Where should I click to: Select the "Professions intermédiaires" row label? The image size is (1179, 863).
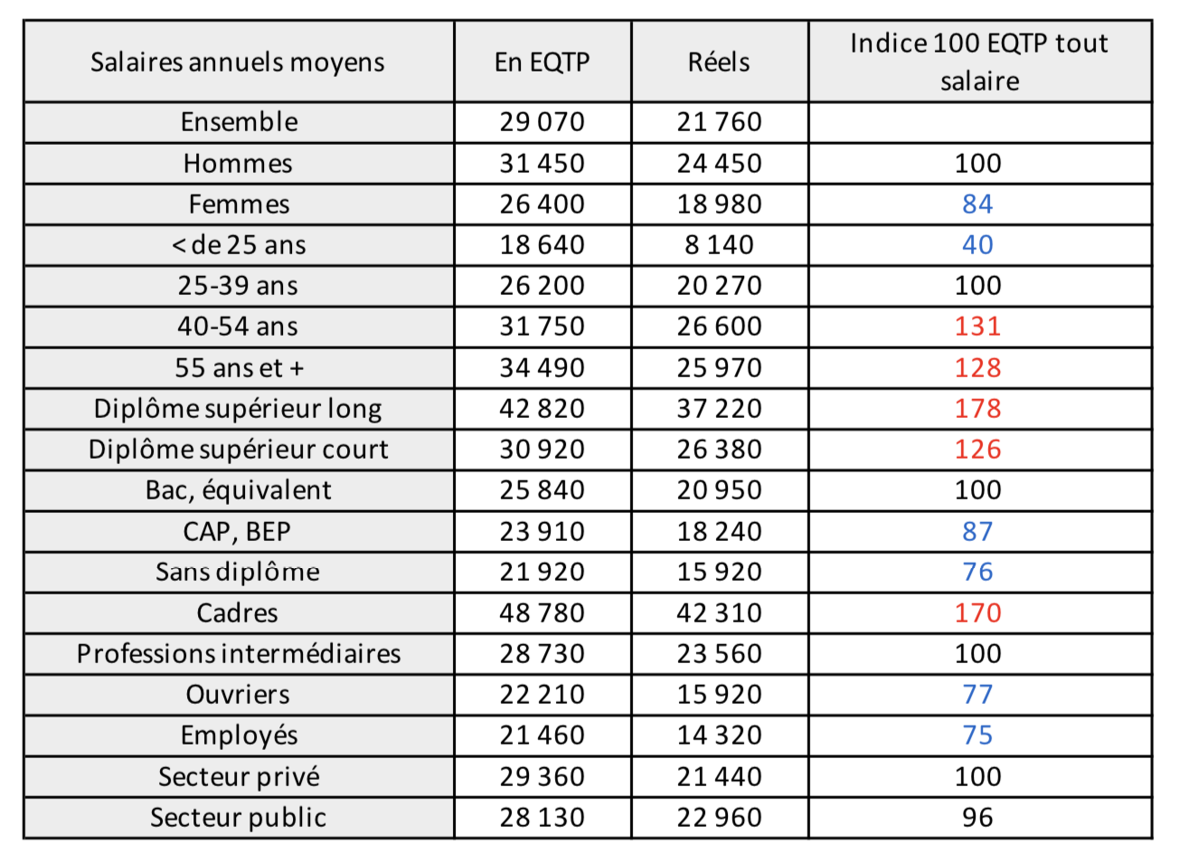[239, 654]
